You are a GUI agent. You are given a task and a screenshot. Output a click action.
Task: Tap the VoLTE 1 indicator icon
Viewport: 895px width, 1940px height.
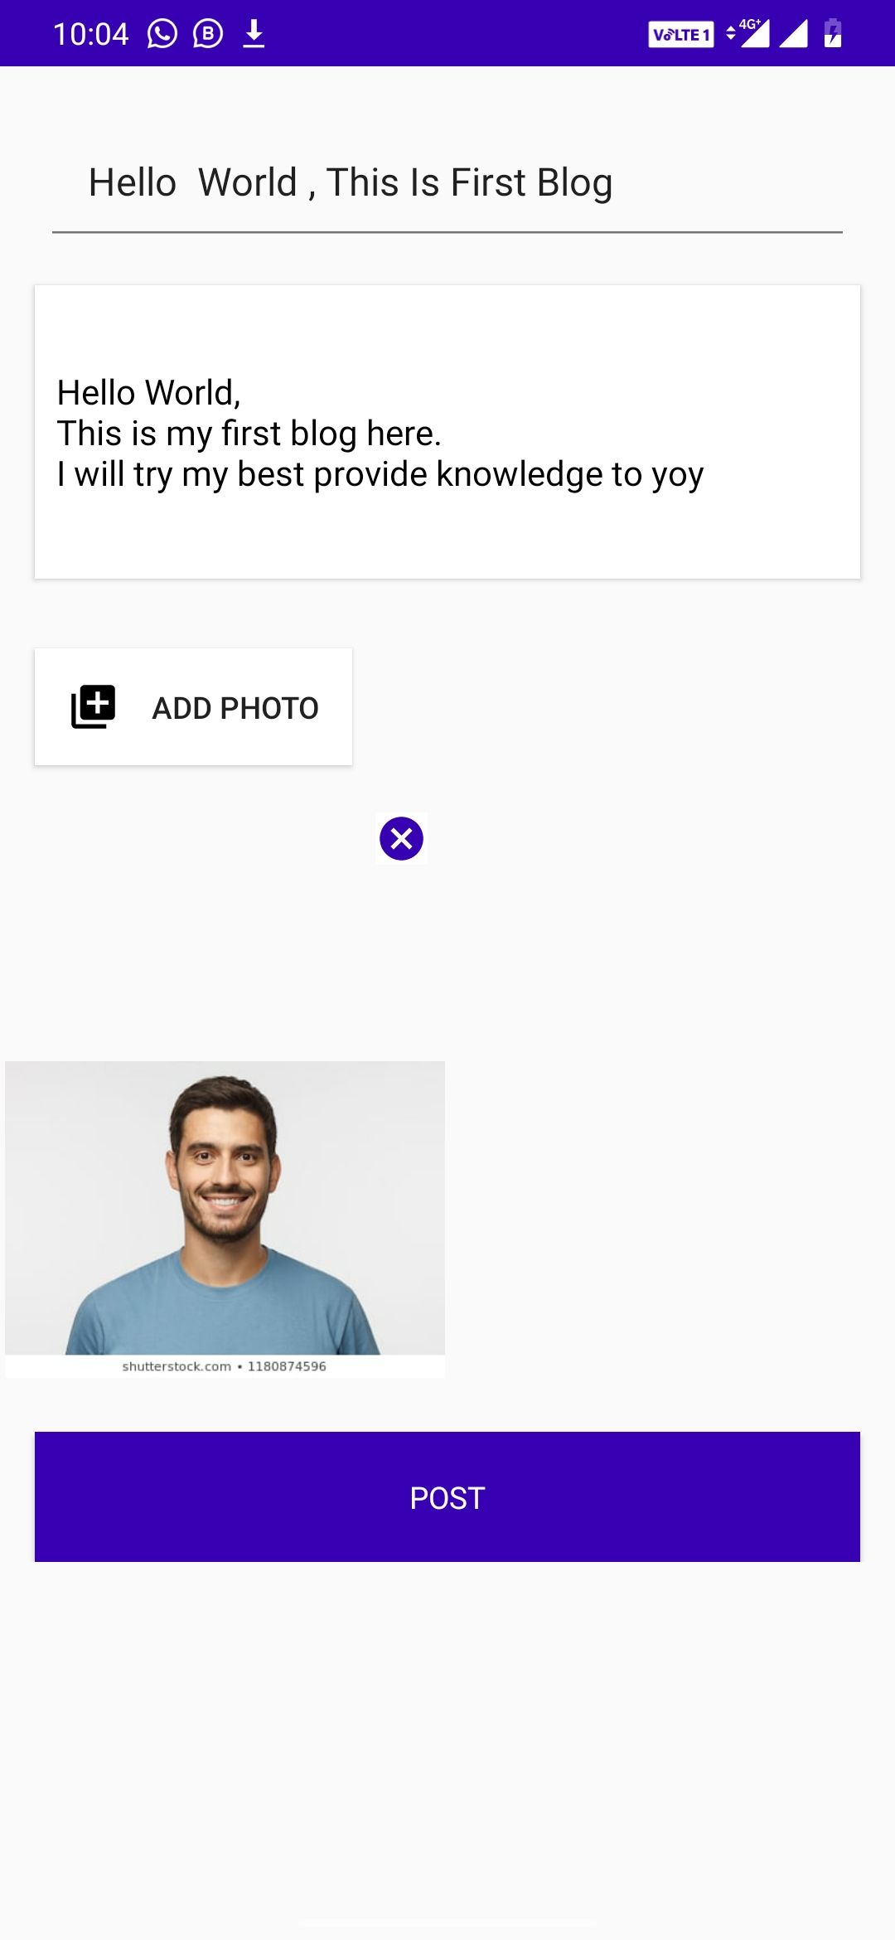coord(680,34)
